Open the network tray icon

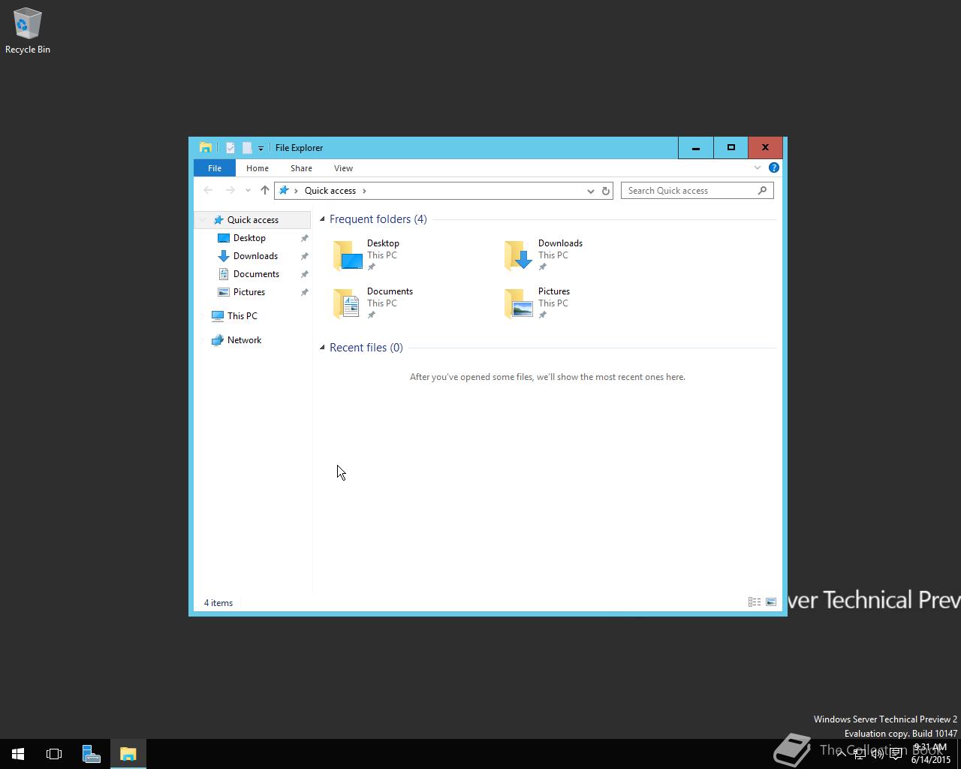[x=859, y=754]
